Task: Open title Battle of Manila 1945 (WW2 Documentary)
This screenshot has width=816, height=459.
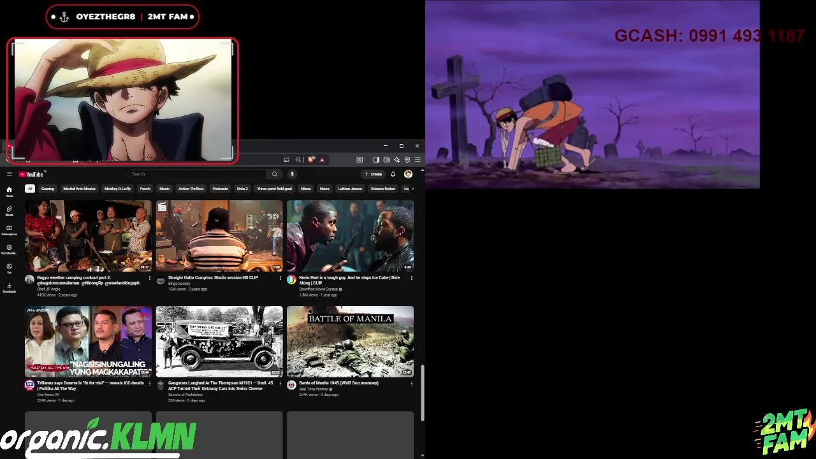Action: (x=339, y=383)
